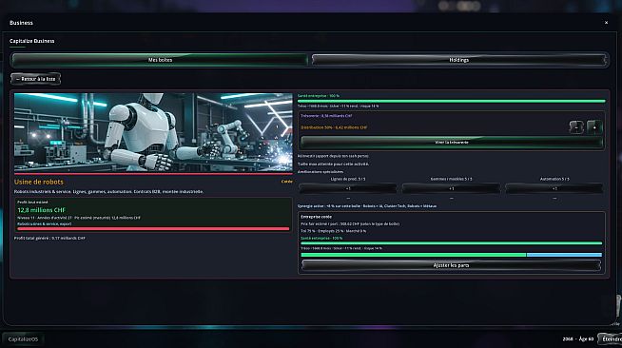Click the Usine de robots title
Screen dimensions: 622x348
(x=38, y=182)
